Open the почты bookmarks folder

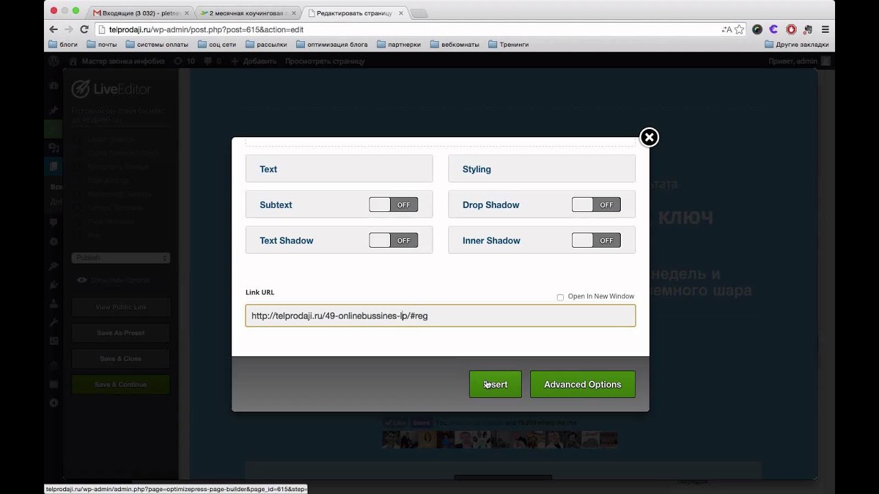pos(102,45)
